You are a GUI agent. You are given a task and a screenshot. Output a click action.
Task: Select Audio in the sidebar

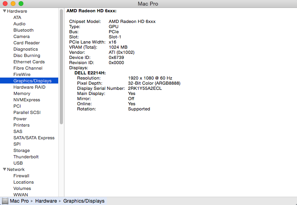click(x=19, y=24)
